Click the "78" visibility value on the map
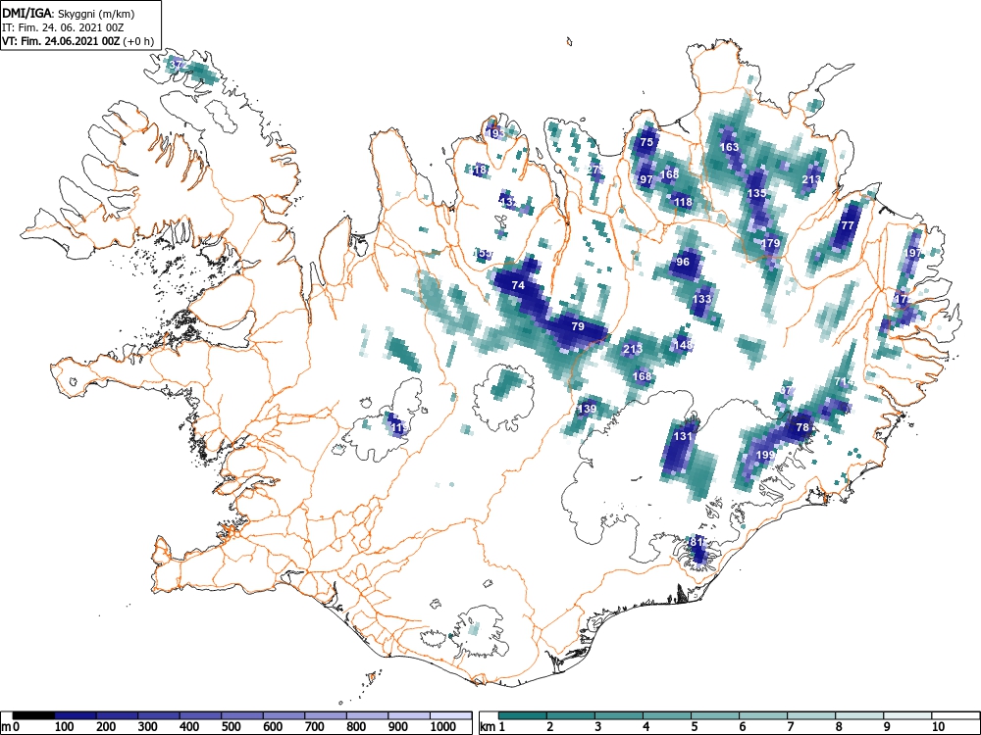This screenshot has width=981, height=735. coord(802,428)
